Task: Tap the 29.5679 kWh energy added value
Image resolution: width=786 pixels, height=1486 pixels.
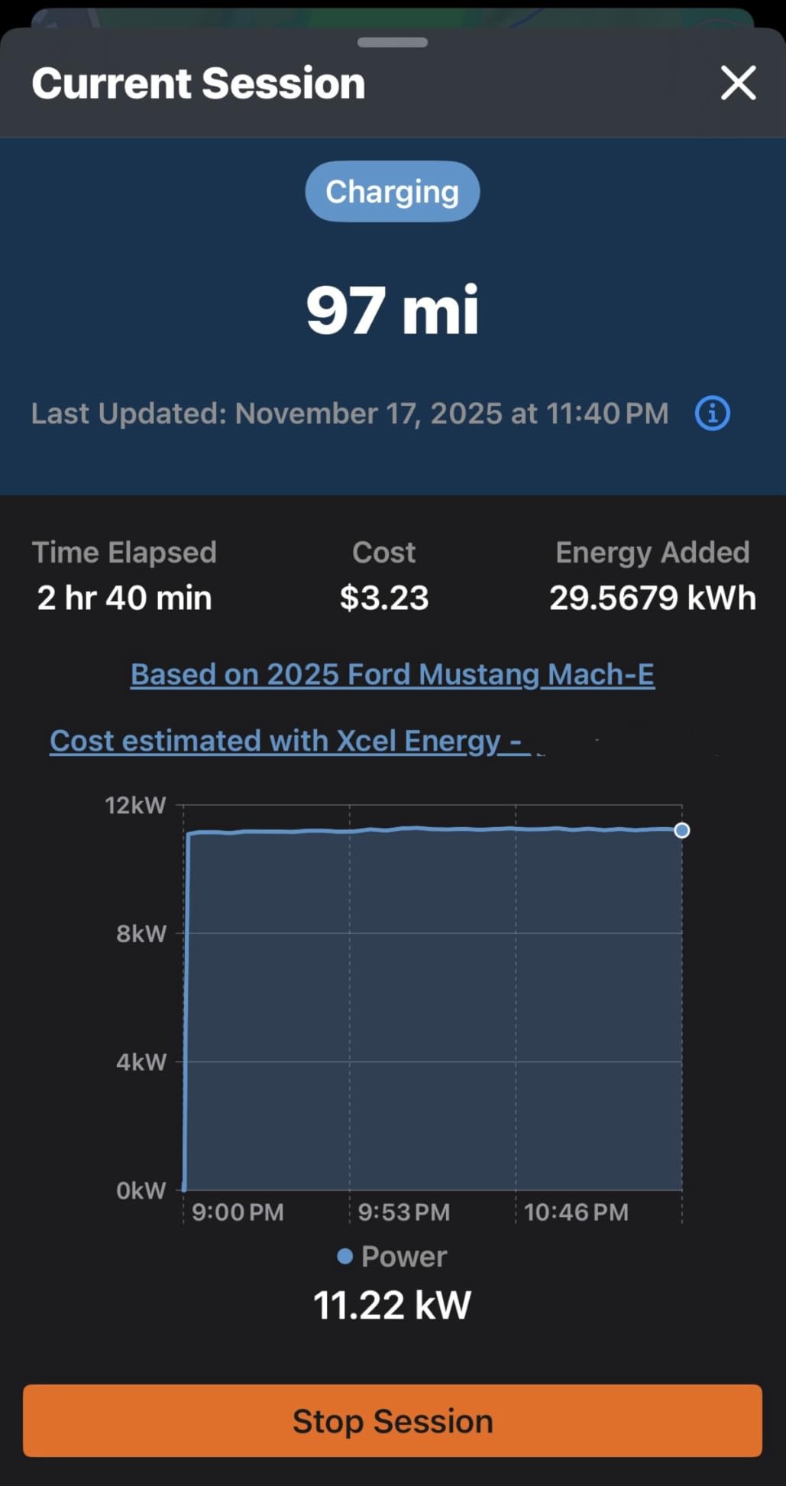Action: click(652, 598)
